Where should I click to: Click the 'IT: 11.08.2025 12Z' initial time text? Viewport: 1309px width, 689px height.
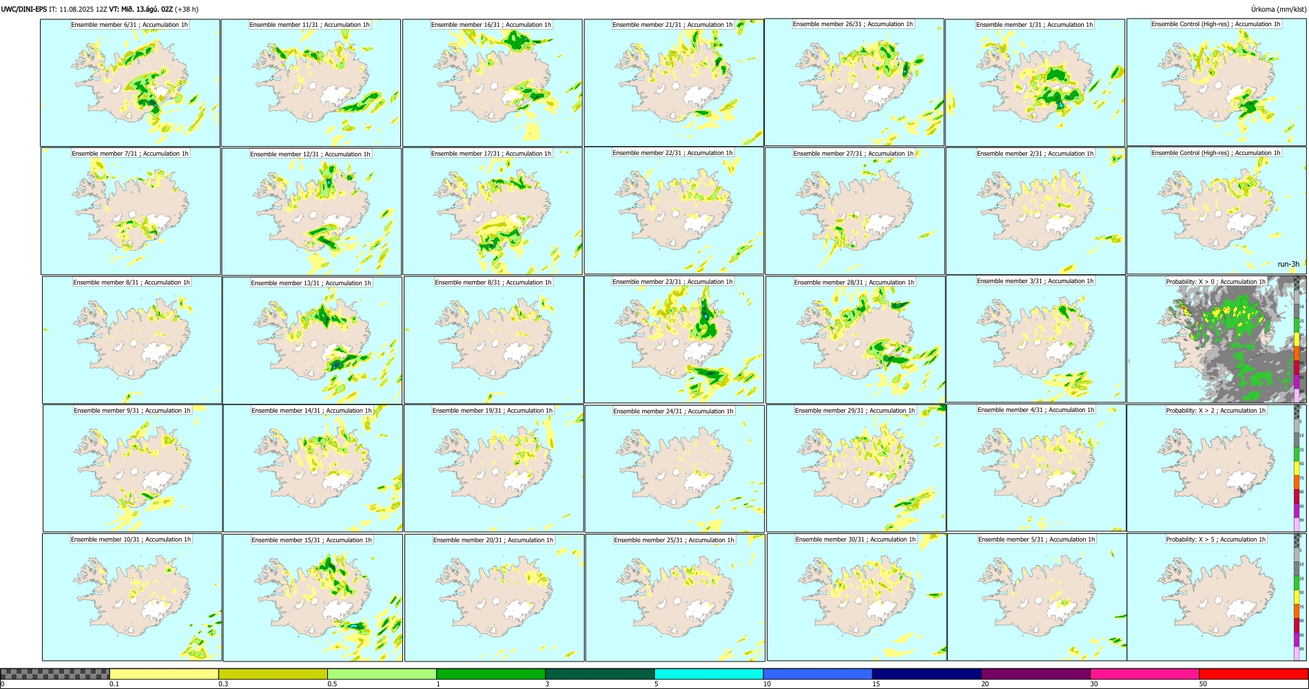click(78, 9)
